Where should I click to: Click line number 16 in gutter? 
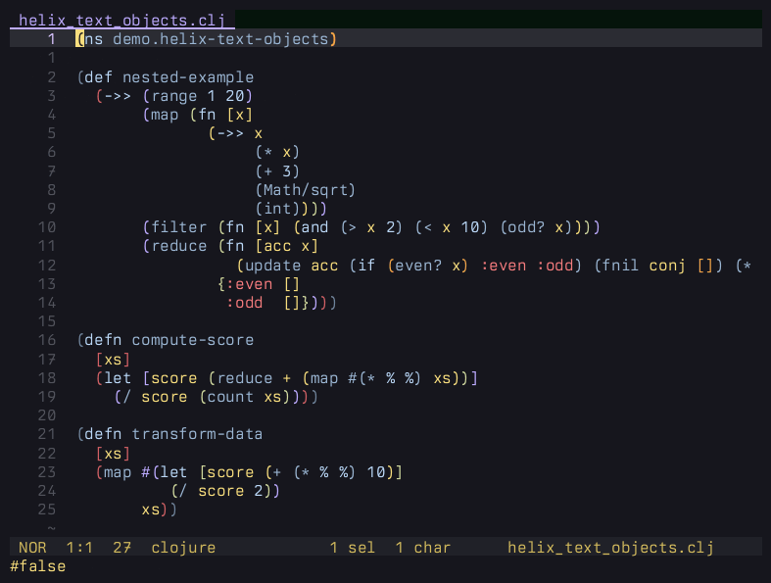click(x=47, y=340)
